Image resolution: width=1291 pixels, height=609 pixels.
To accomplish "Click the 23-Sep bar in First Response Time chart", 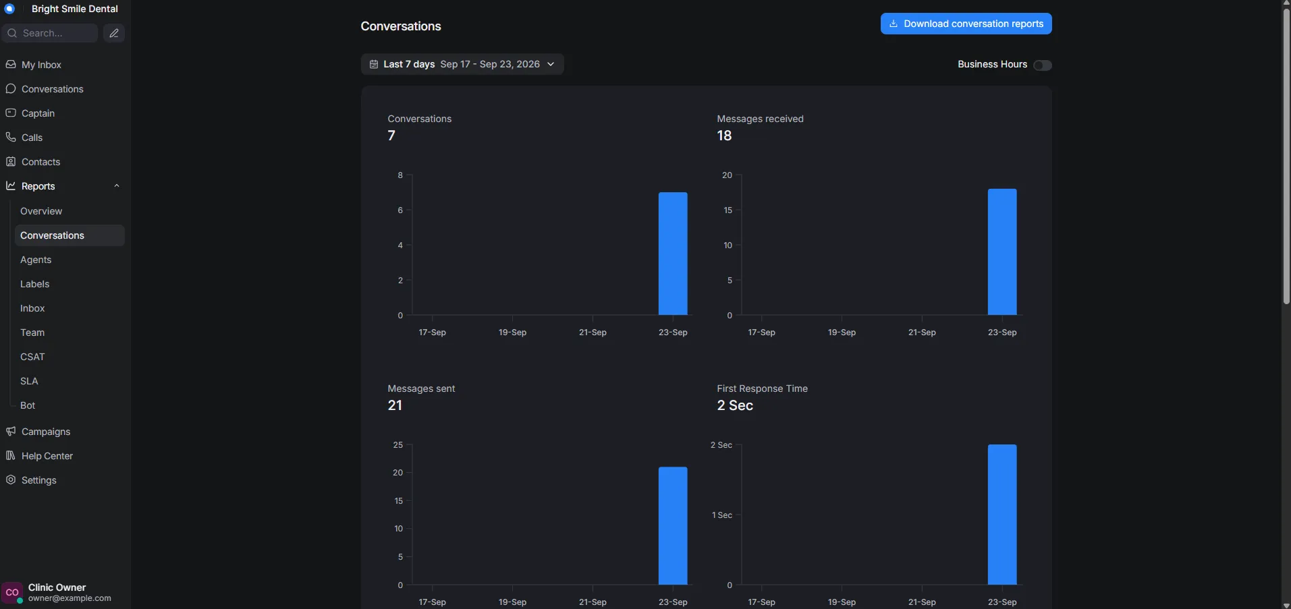I will [1002, 515].
